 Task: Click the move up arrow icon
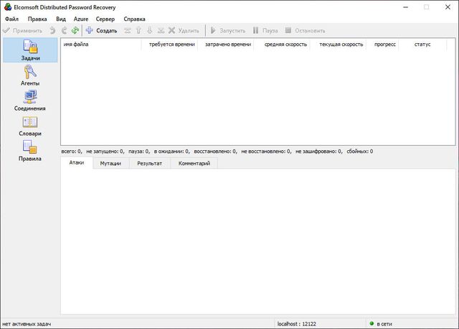[x=138, y=30]
